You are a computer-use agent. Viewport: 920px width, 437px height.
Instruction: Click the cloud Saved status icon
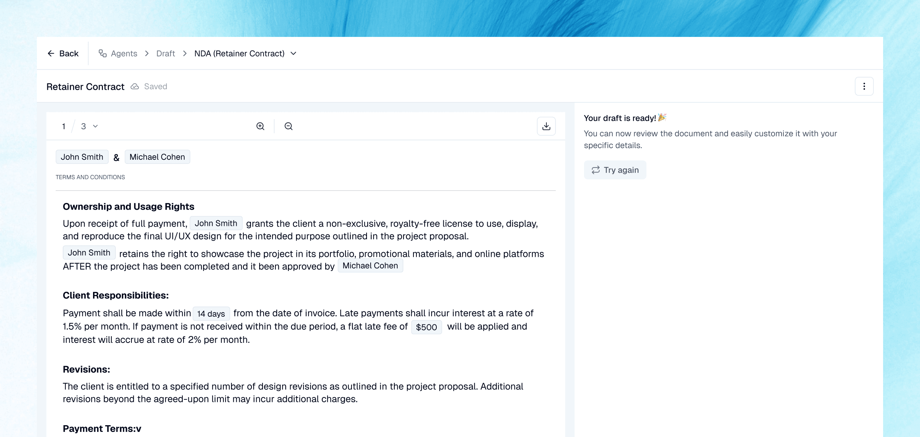[x=135, y=86]
